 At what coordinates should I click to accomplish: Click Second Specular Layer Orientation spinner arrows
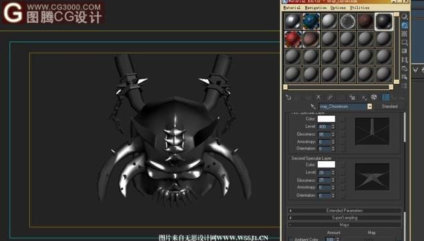click(x=333, y=195)
